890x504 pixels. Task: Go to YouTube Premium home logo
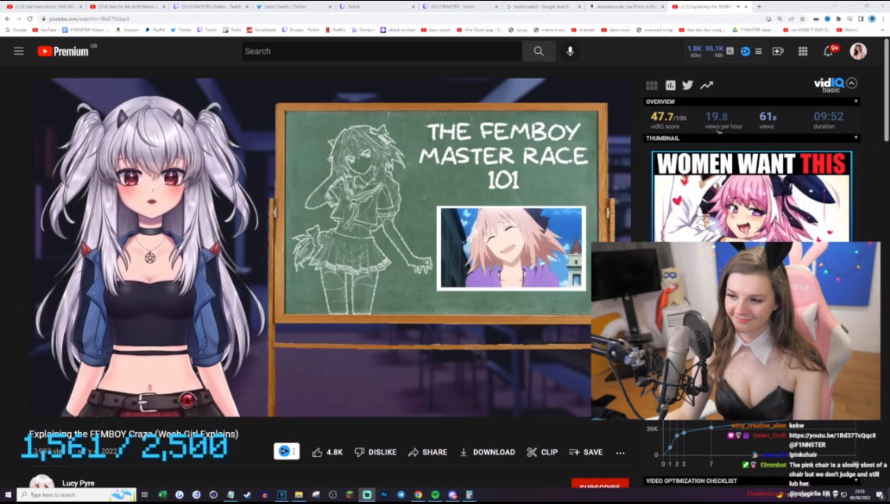pyautogui.click(x=63, y=51)
